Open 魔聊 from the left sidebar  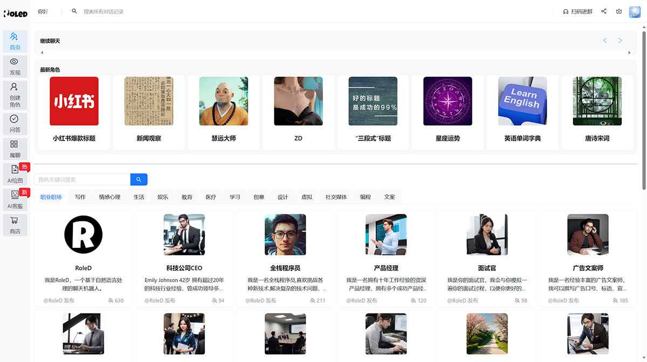(x=15, y=149)
